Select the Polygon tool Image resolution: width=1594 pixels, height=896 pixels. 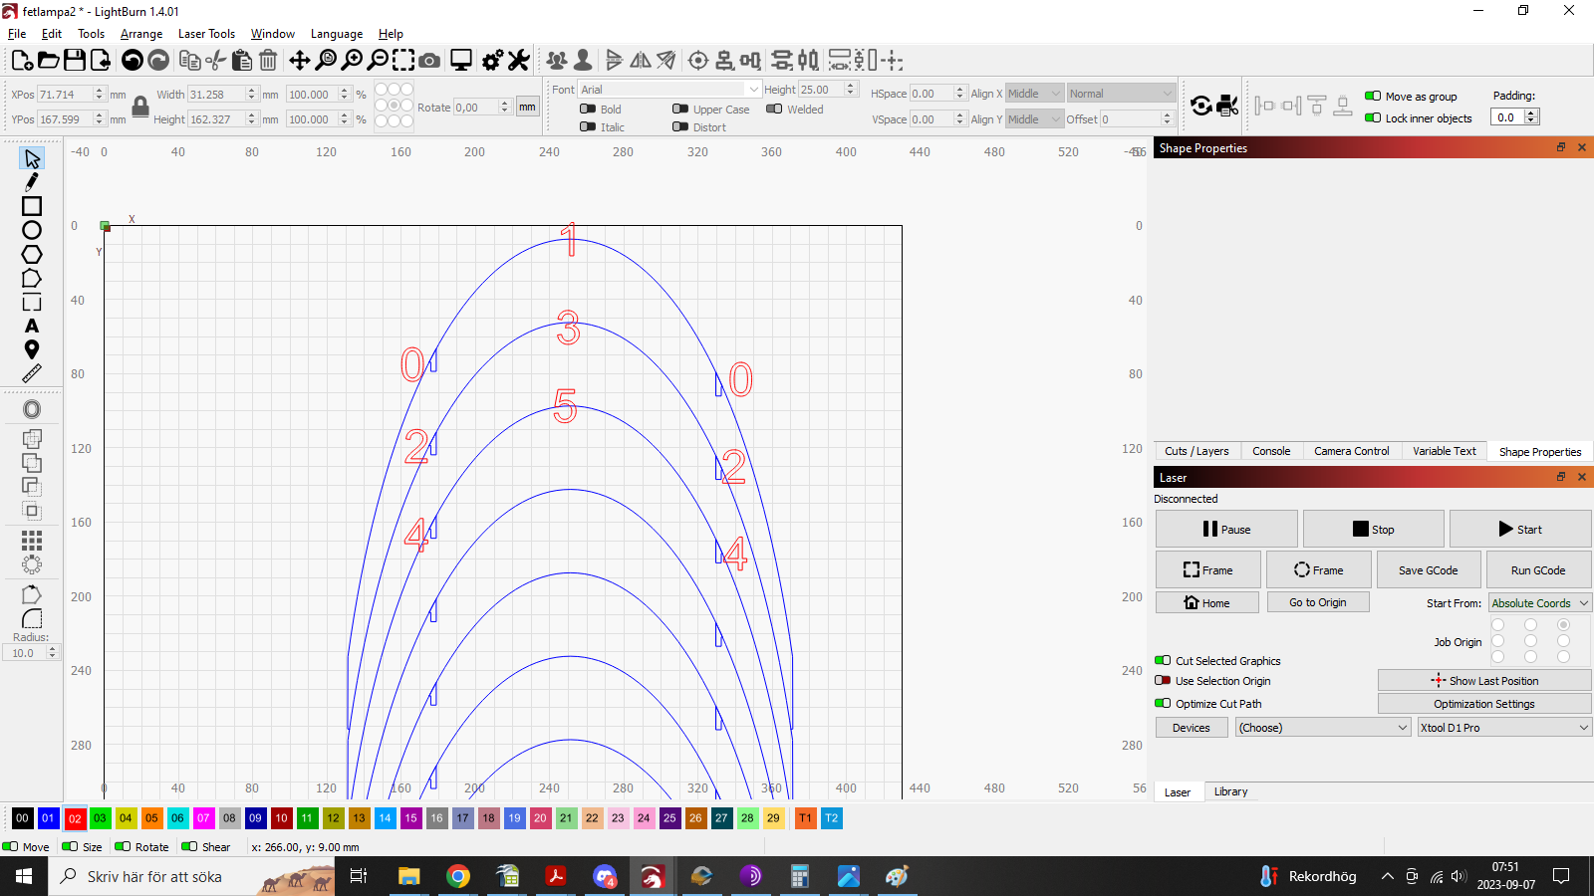pyautogui.click(x=32, y=254)
